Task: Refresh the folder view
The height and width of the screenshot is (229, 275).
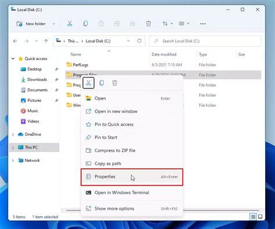Action: click(x=139, y=41)
